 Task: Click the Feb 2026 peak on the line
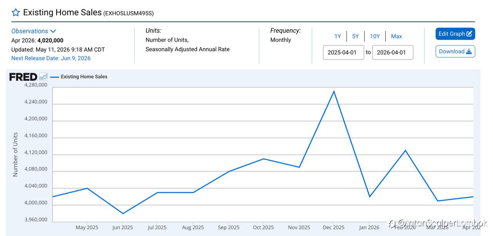click(405, 150)
